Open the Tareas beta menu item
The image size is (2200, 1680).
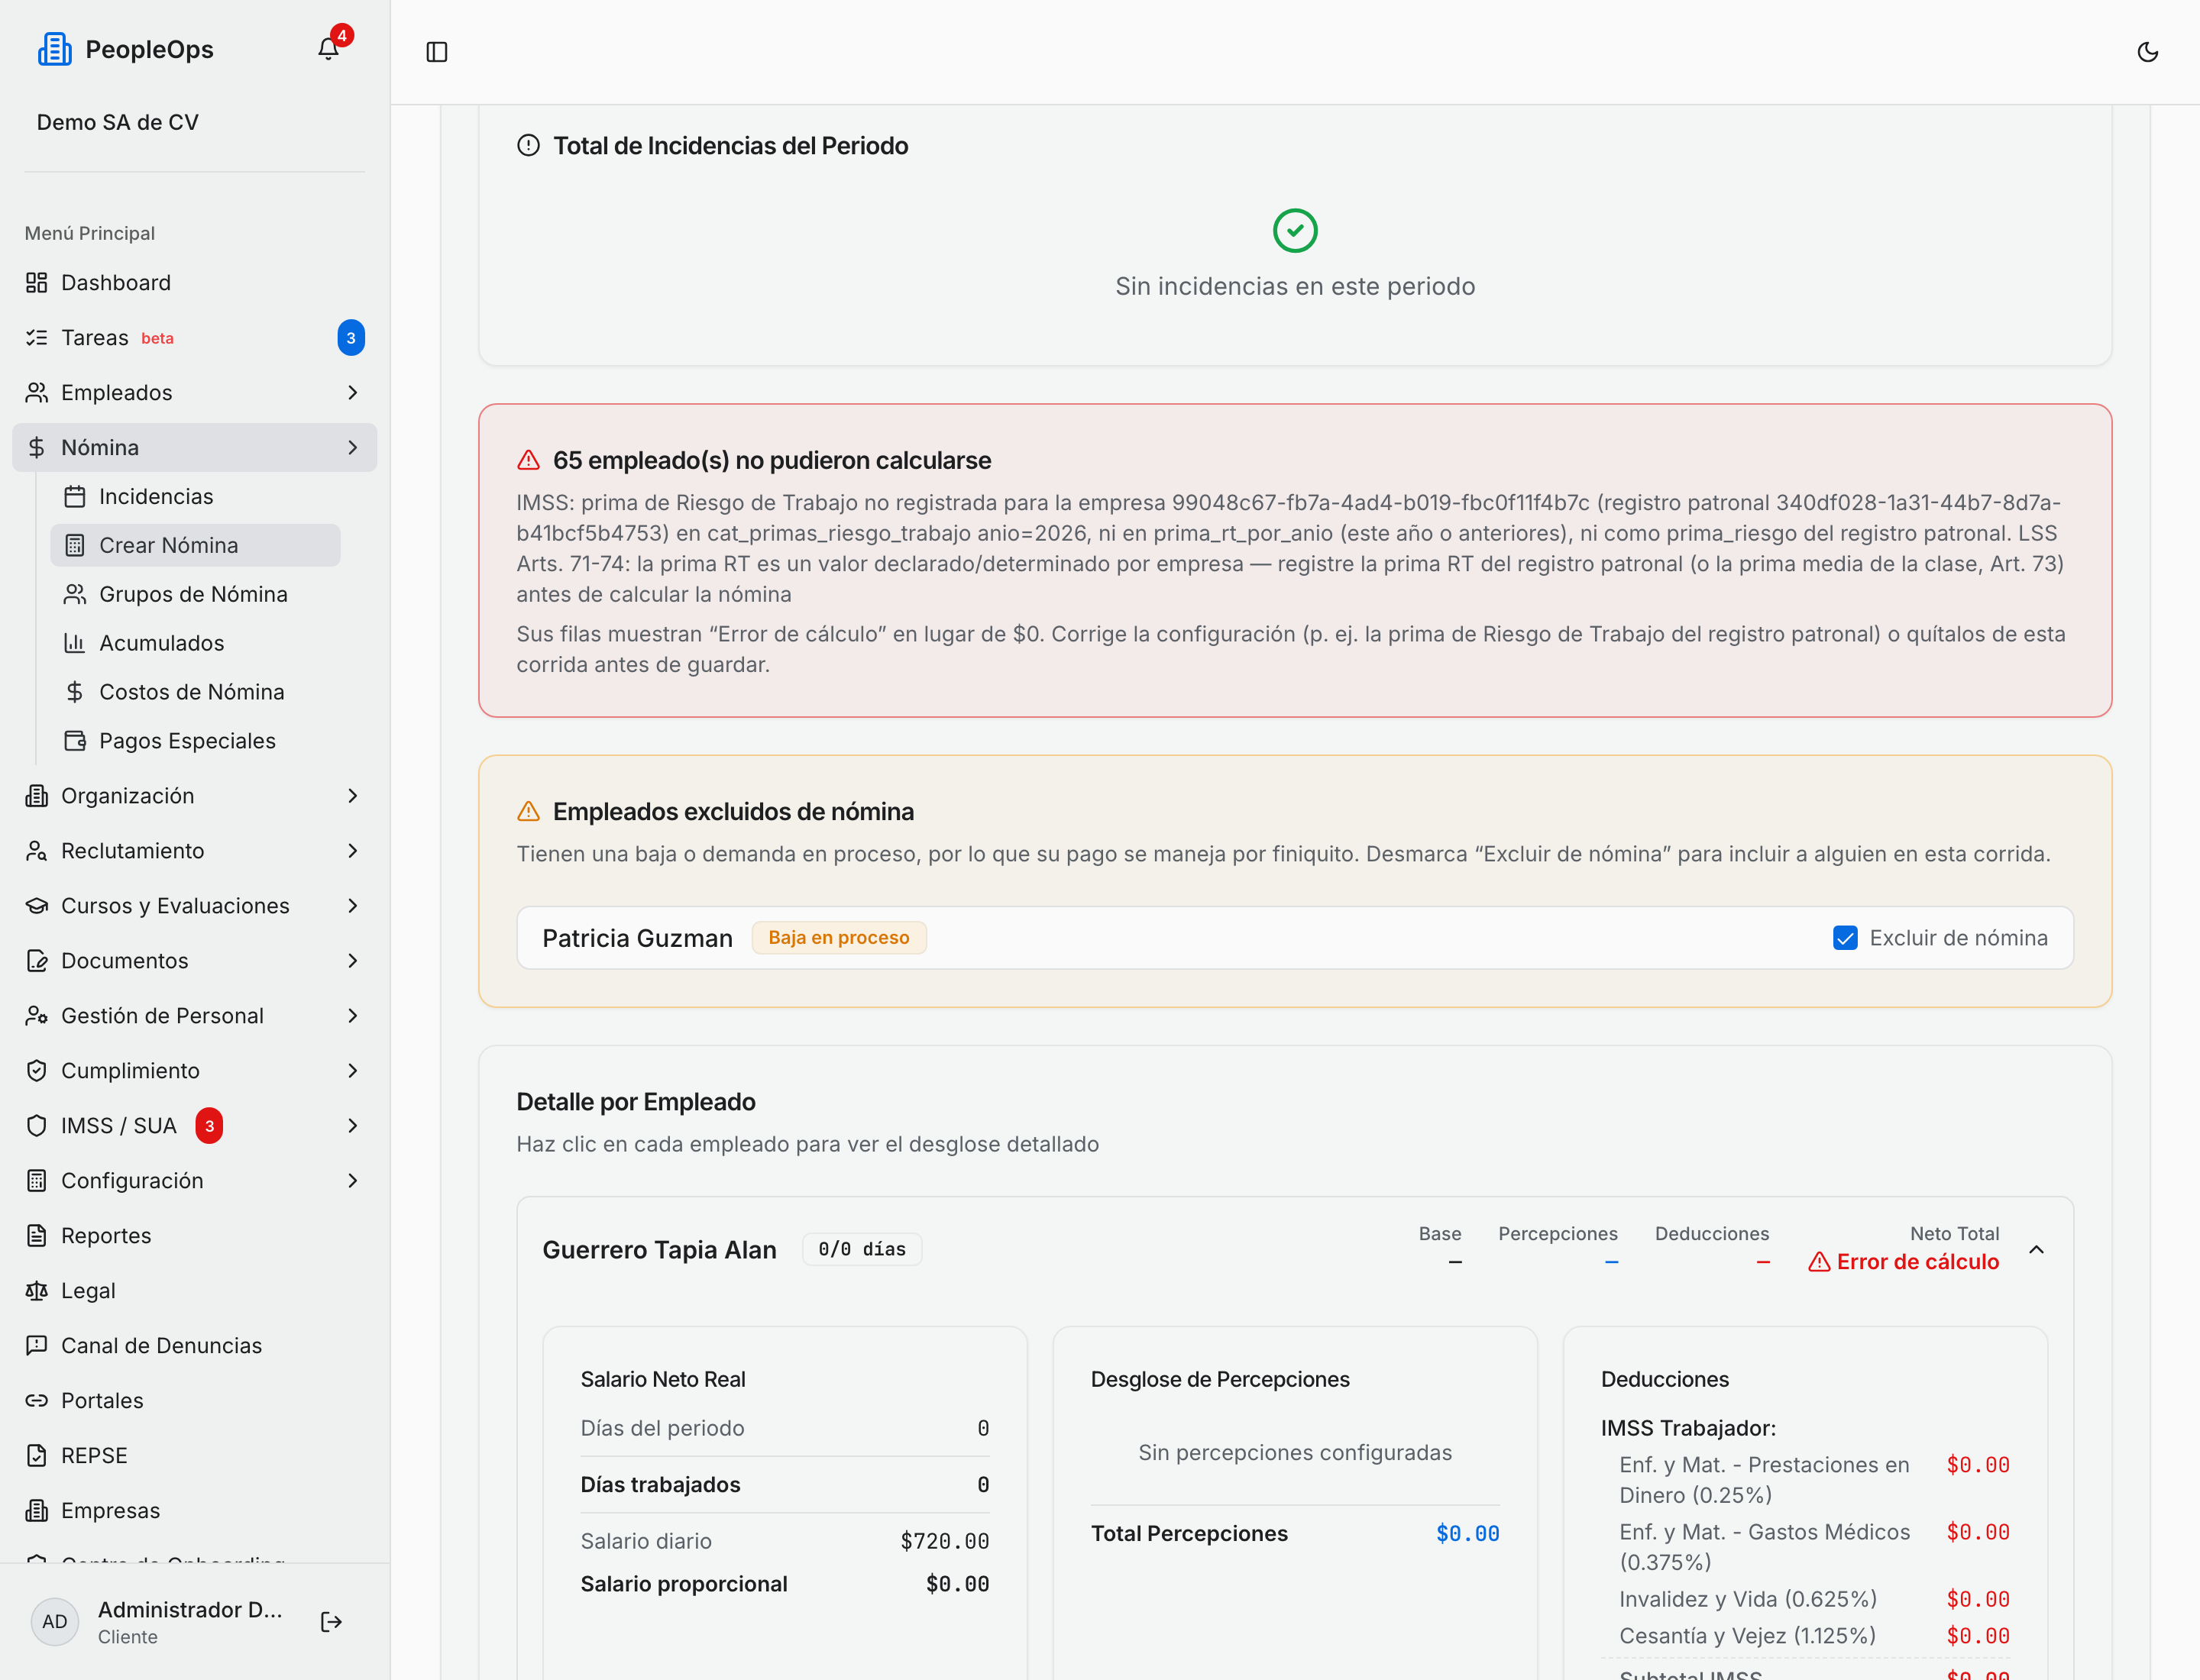(x=194, y=338)
